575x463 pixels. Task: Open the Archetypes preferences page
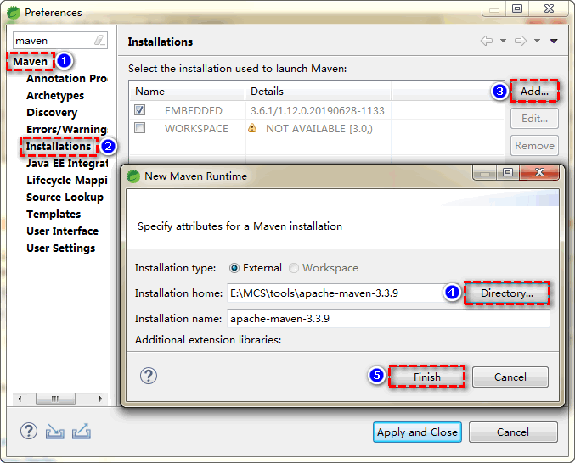click(55, 96)
